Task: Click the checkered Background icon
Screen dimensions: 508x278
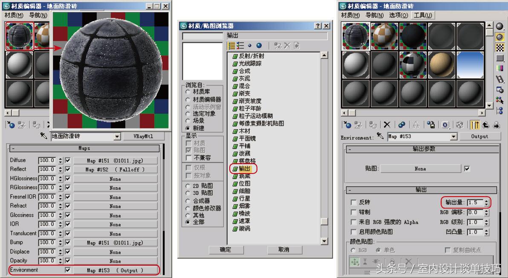Action: 499,48
